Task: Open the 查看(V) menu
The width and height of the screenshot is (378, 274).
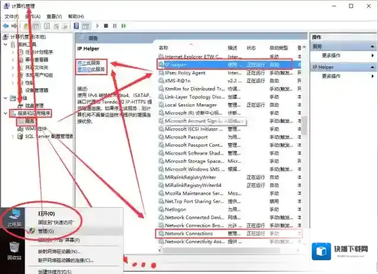Action: (x=54, y=17)
